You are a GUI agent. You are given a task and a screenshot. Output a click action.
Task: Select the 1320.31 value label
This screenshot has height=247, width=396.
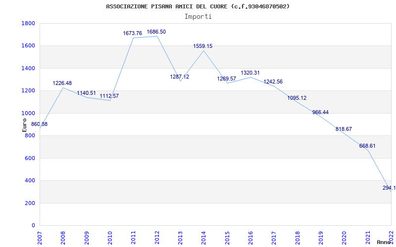click(250, 73)
